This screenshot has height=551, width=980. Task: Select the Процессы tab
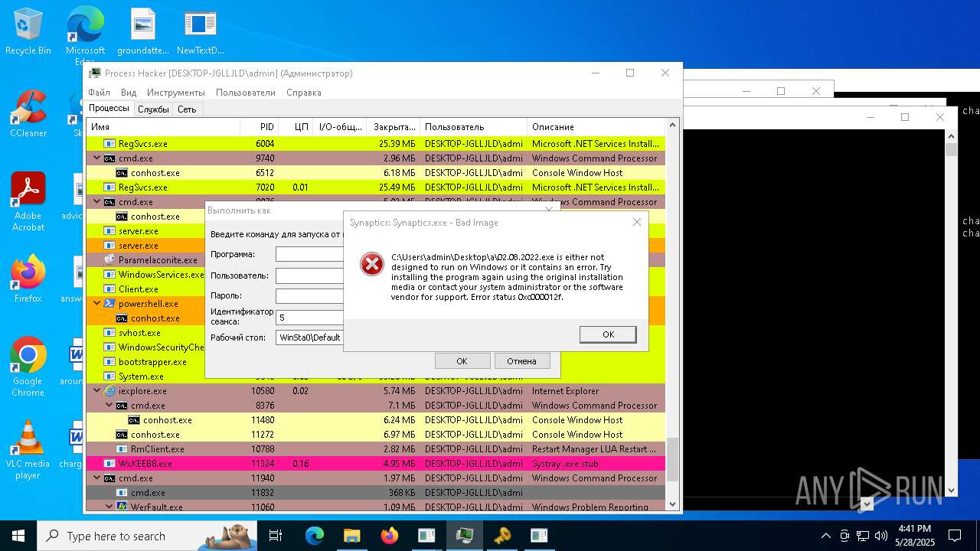[109, 109]
